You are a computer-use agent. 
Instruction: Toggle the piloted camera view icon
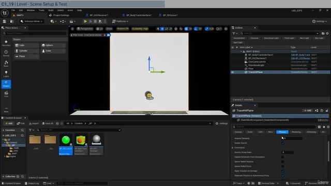[109, 35]
